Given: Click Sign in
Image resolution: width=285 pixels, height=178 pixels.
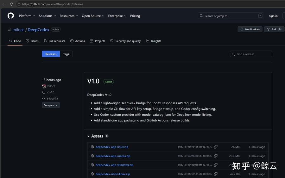Looking at the screenshot, I should click(273, 16).
